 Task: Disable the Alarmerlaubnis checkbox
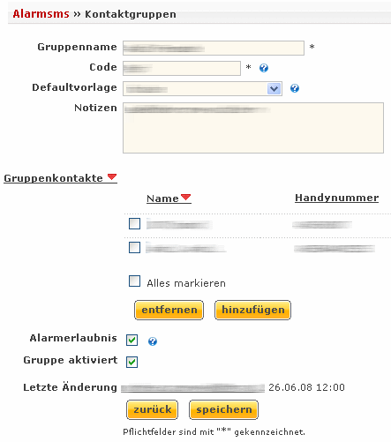(132, 340)
